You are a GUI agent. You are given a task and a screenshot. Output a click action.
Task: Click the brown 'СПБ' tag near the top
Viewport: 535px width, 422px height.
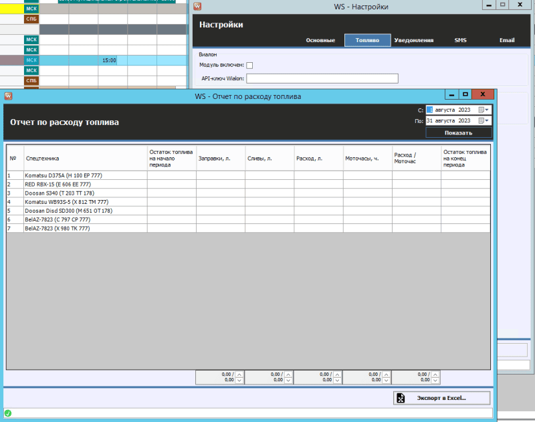click(x=31, y=19)
